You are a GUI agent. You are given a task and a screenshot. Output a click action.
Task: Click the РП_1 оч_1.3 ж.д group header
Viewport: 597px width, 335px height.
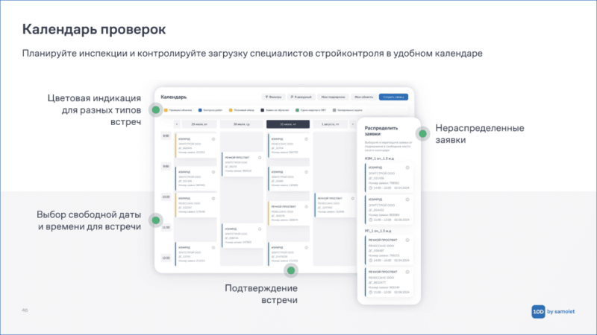tap(378, 231)
